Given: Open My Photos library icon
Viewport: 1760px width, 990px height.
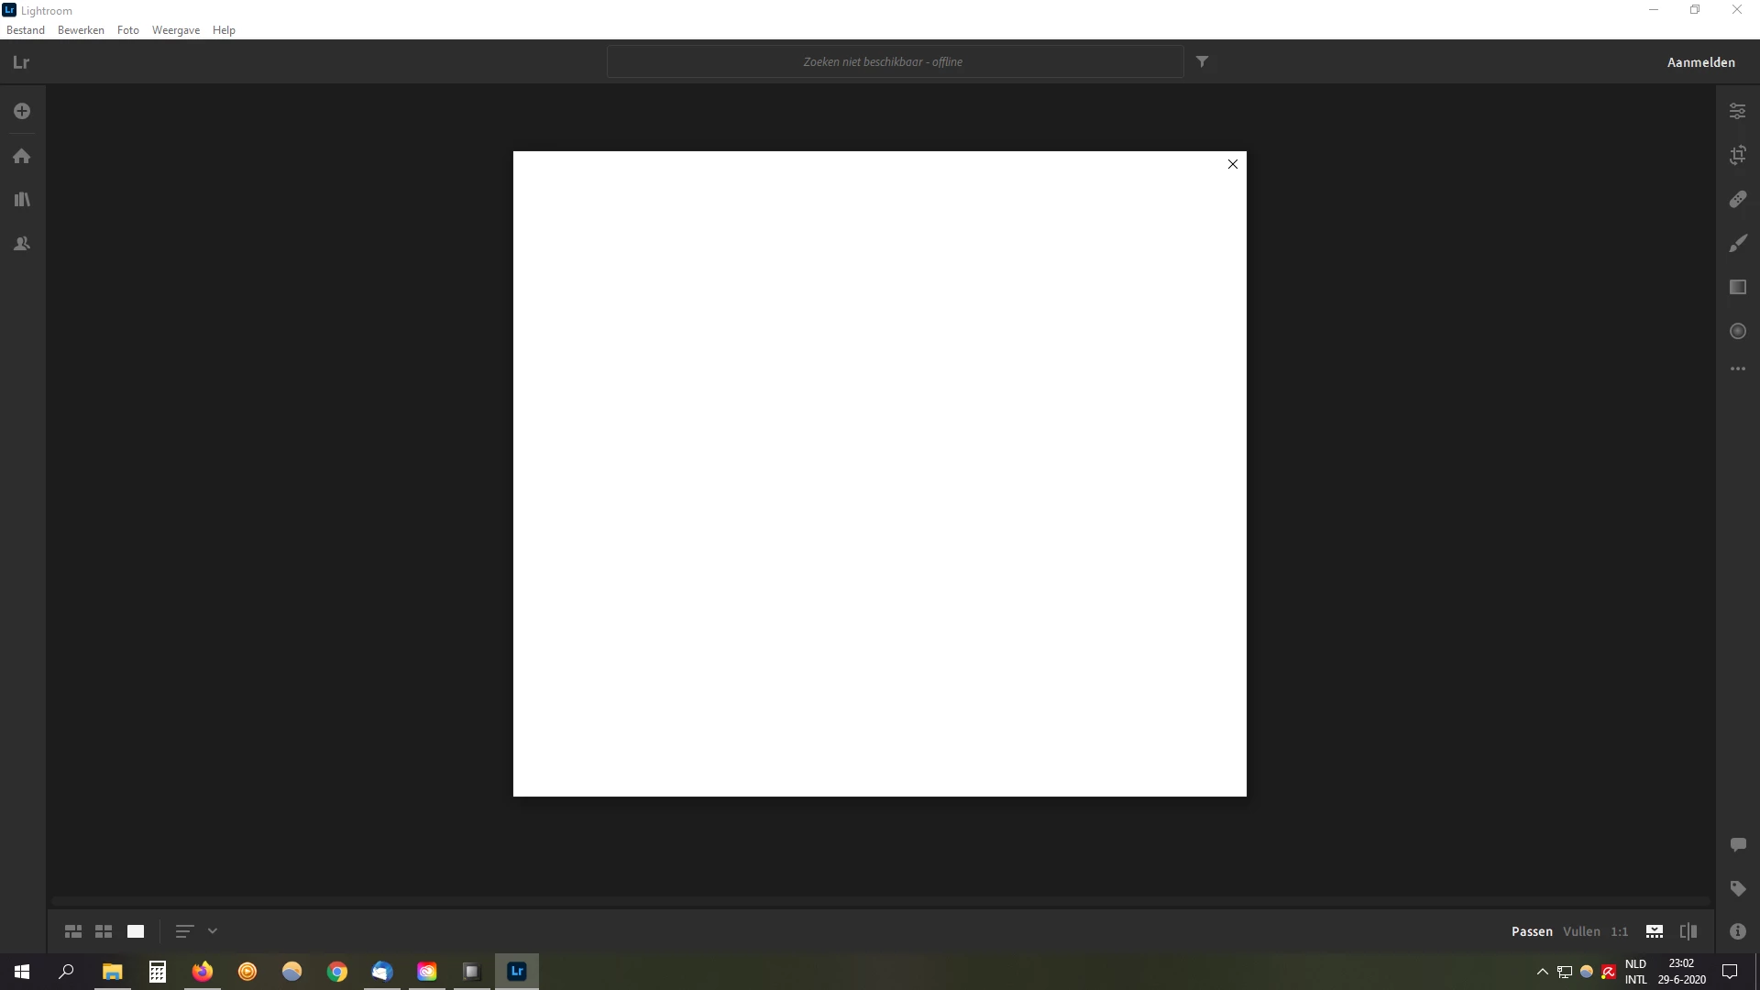Looking at the screenshot, I should 22,200.
